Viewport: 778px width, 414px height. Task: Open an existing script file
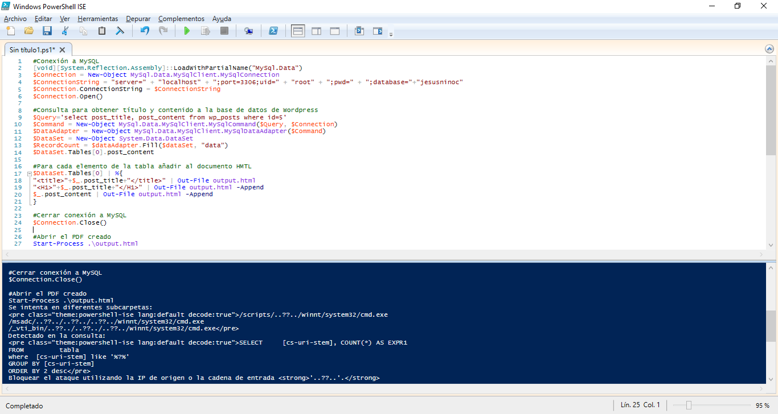pos(28,31)
